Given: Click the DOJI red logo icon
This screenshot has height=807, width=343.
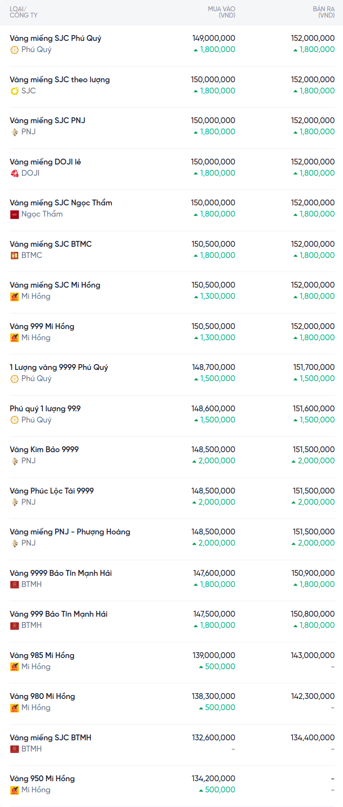Looking at the screenshot, I should tap(15, 173).
